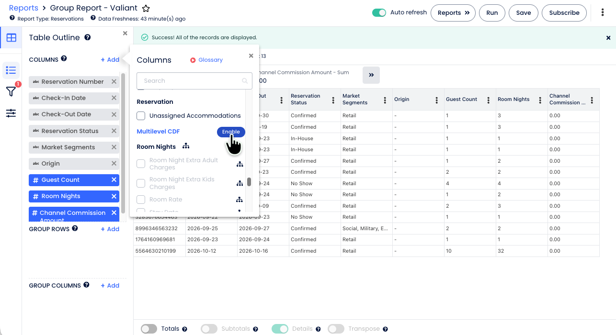The image size is (616, 335).
Task: Open the settings sliders sidebar icon
Action: 11,113
